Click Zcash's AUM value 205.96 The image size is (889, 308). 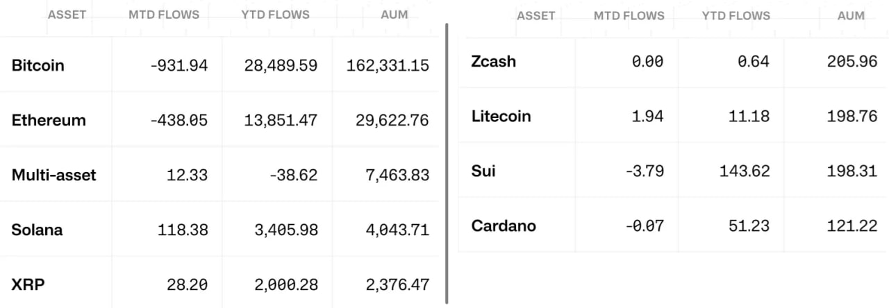click(x=852, y=61)
